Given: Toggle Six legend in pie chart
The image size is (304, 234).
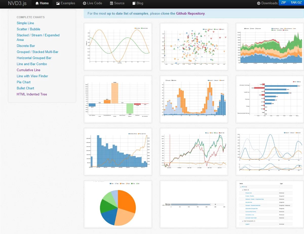Looking at the screenshot, I should pyautogui.click(x=137, y=184).
